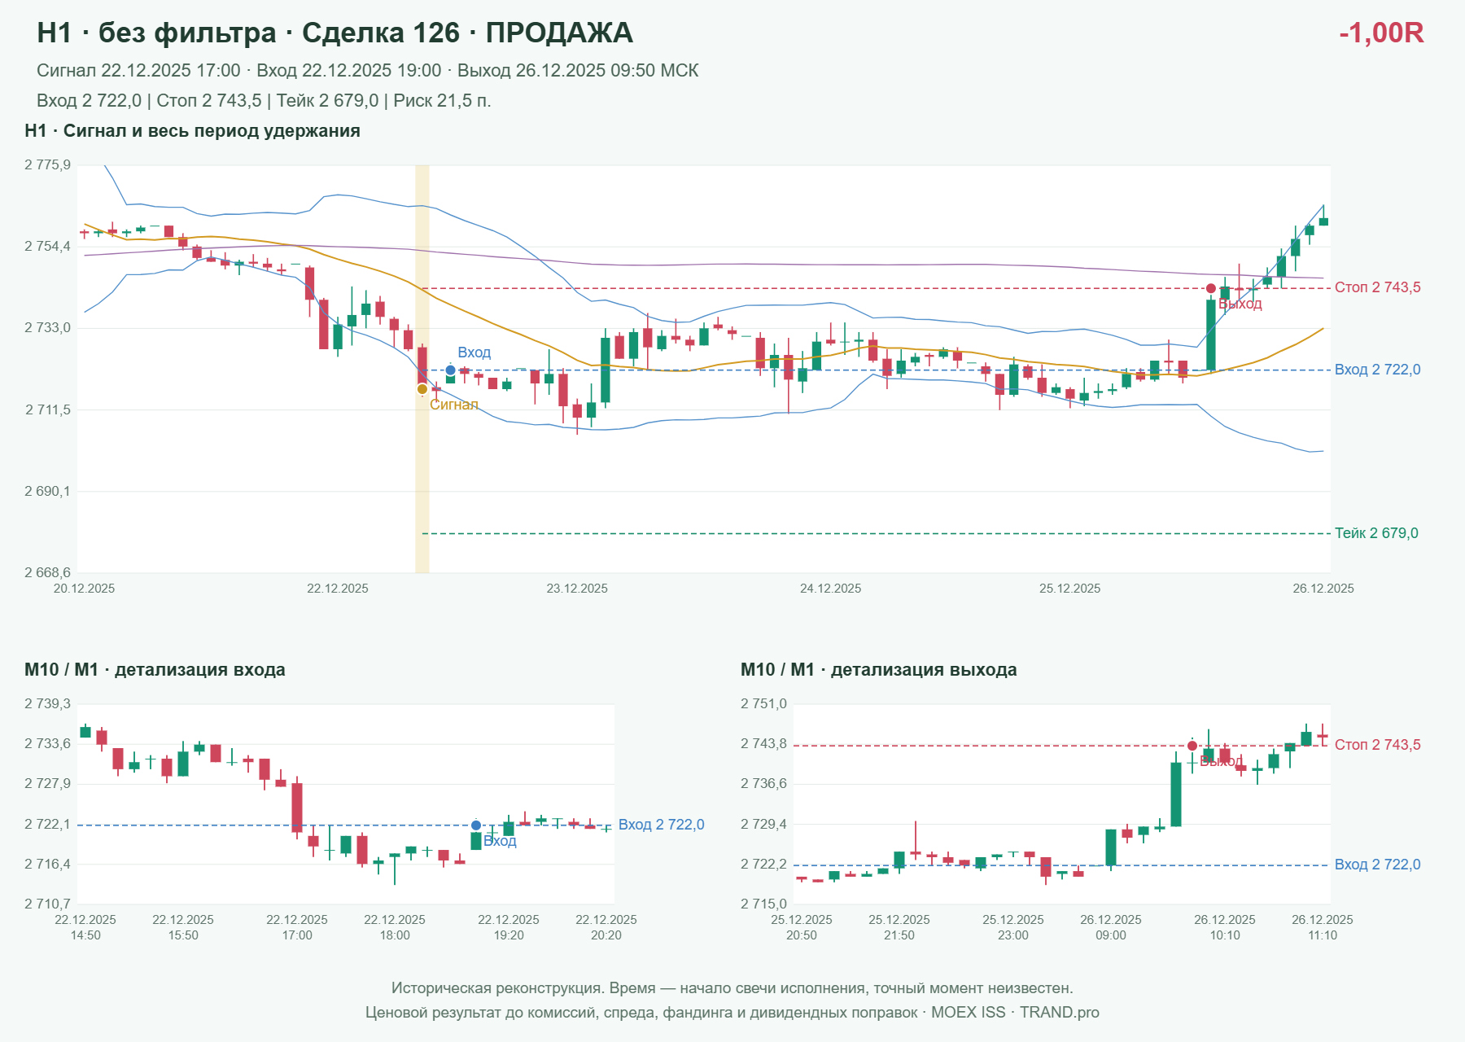Click the 'Стоп 2 743,5' label in the exit detail chart
The width and height of the screenshot is (1465, 1042).
tap(1378, 745)
